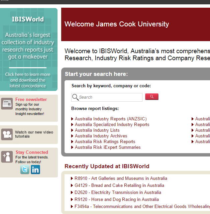The image size is (210, 214).
Task: Click the IBISWorld logo in teal banner
Action: tap(28, 19)
